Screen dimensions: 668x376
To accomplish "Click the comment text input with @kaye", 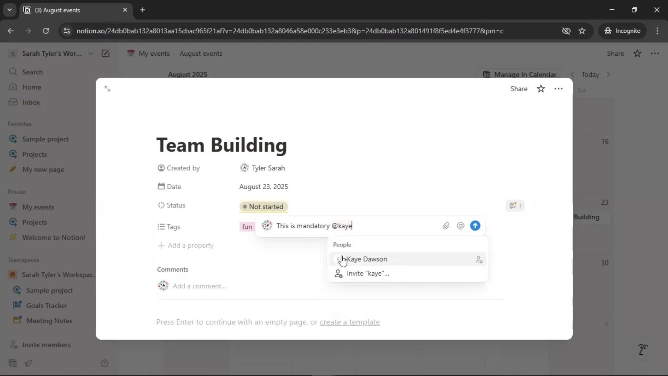I will 357,226.
